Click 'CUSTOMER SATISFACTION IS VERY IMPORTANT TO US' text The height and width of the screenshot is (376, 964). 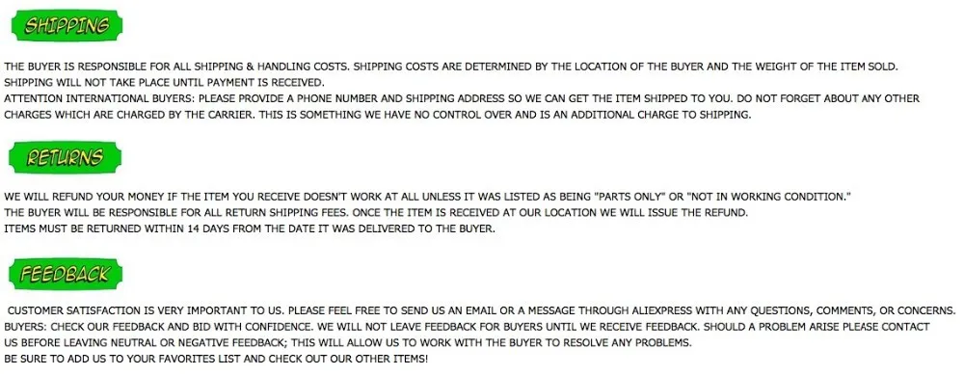tap(147, 310)
